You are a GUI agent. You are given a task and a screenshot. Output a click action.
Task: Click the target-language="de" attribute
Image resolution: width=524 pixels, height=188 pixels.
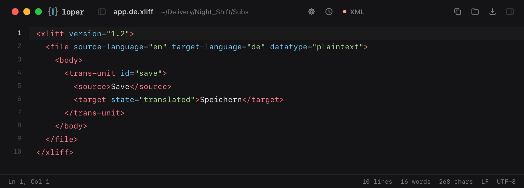click(x=218, y=47)
